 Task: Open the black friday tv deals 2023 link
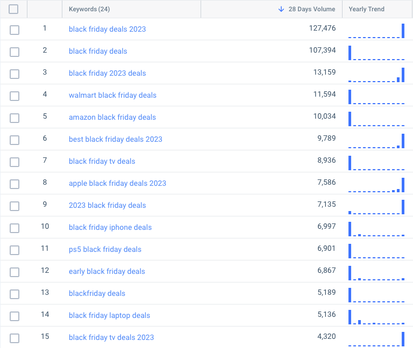click(111, 337)
